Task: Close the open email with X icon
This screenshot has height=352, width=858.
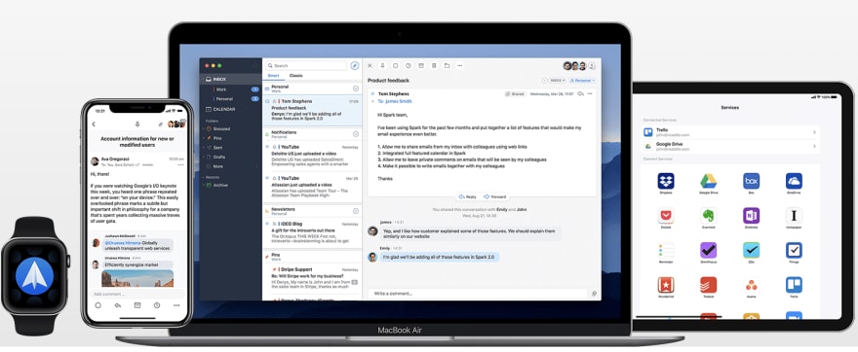Action: point(370,65)
